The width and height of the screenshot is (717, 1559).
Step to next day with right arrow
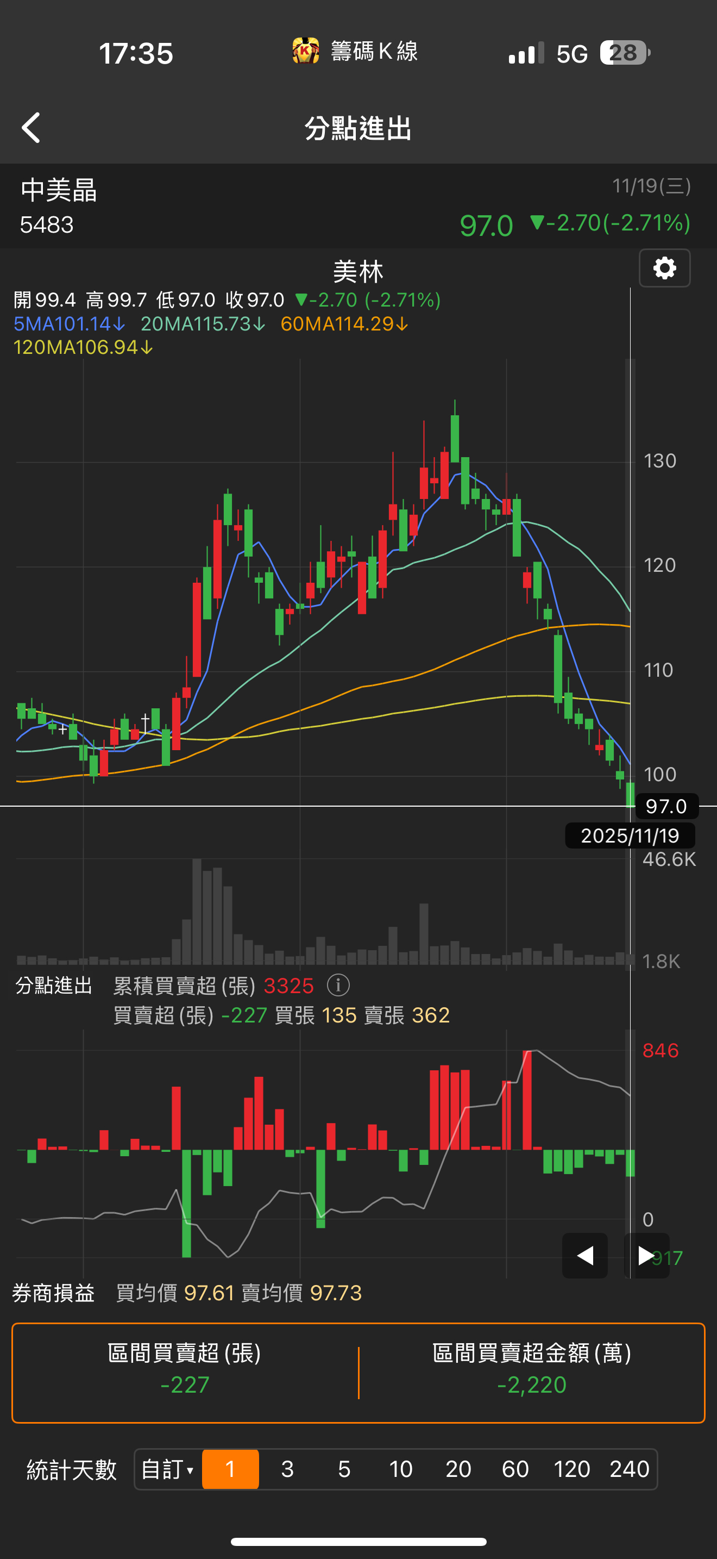(x=646, y=1256)
